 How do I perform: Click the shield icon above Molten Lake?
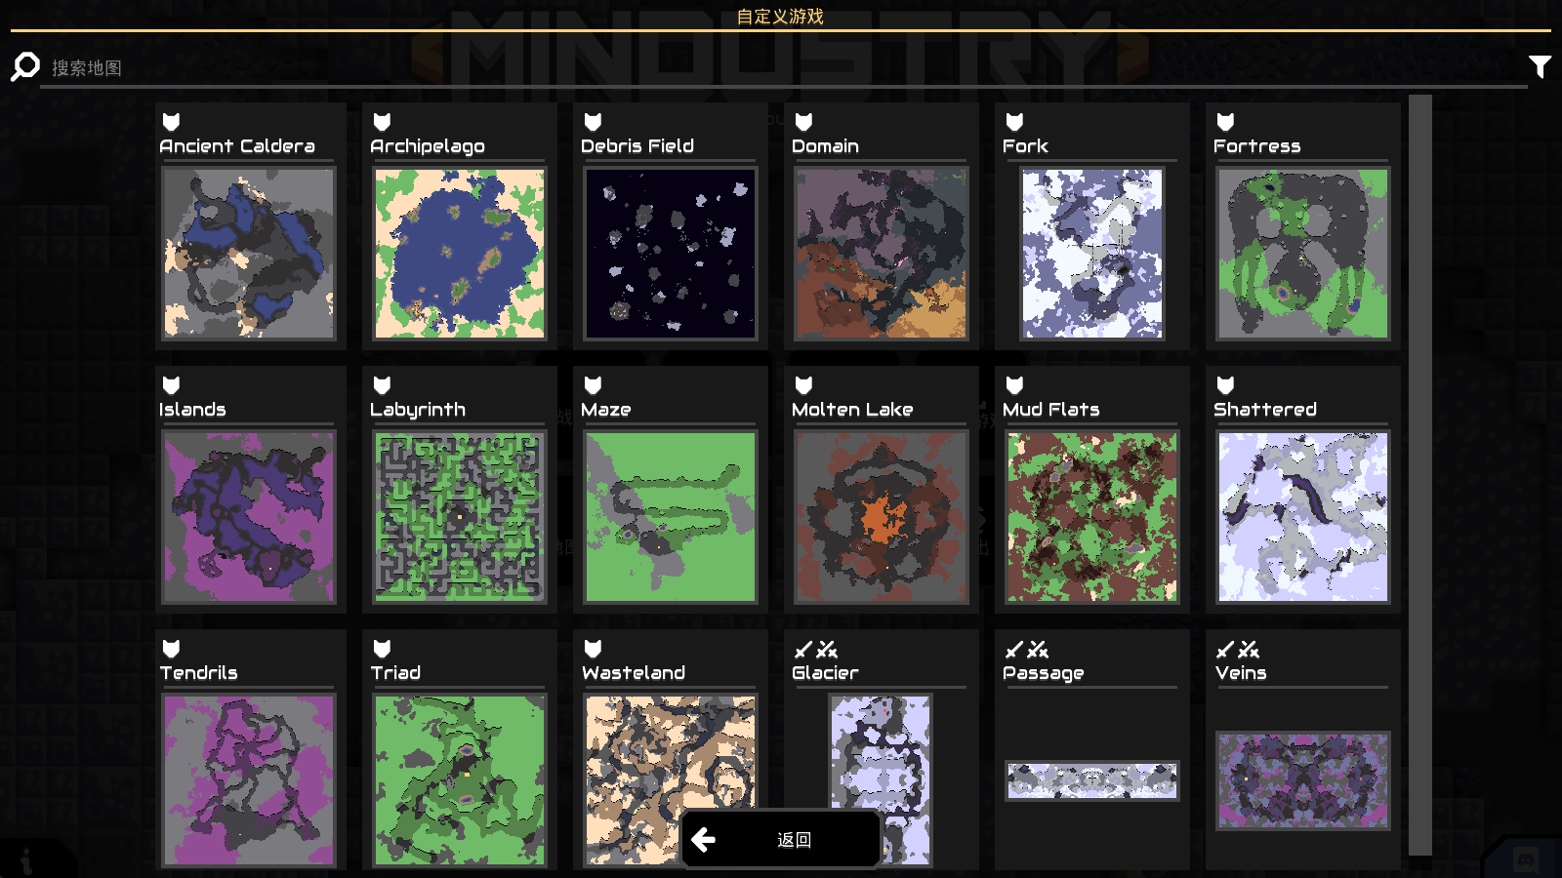point(803,385)
